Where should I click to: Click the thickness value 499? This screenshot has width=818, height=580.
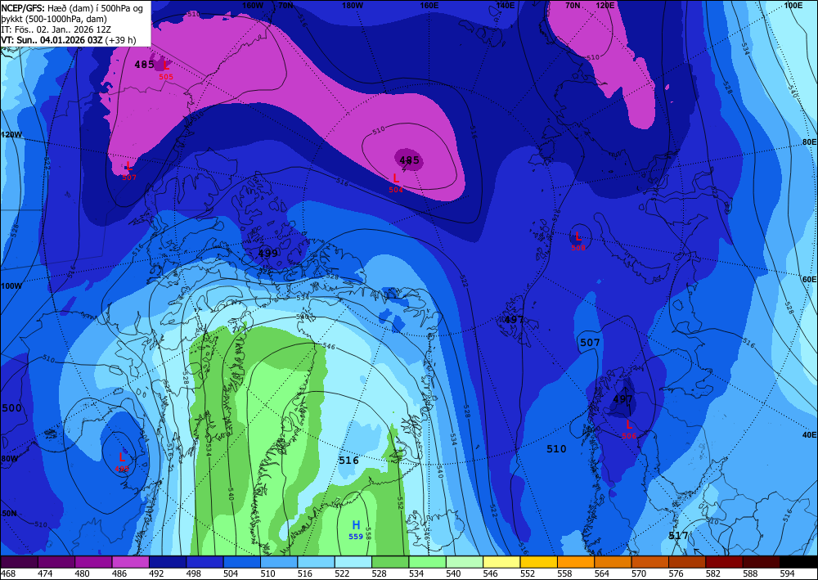click(268, 253)
